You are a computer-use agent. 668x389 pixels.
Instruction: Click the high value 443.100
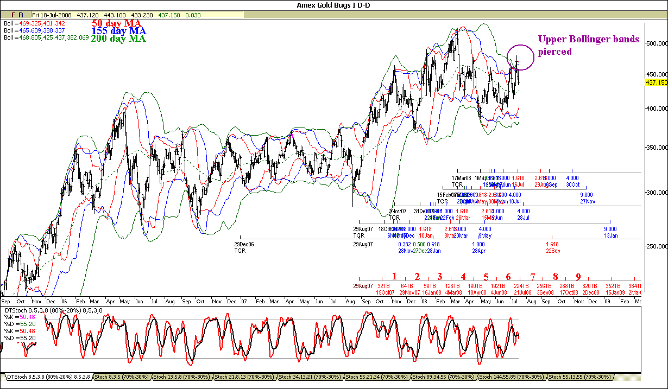(x=114, y=15)
